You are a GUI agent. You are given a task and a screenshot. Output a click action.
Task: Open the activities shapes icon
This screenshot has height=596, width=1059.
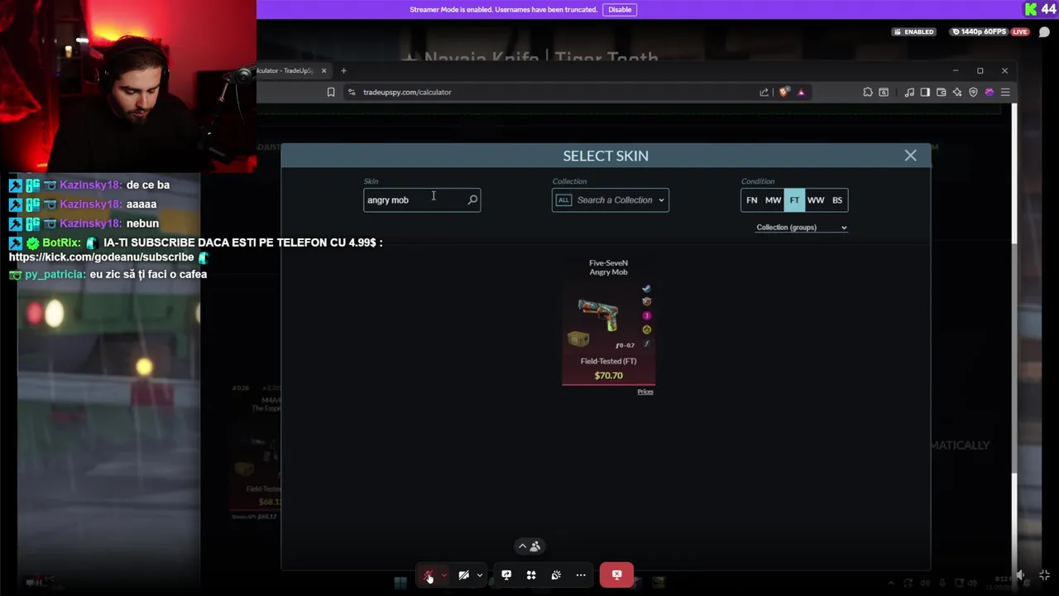531,575
